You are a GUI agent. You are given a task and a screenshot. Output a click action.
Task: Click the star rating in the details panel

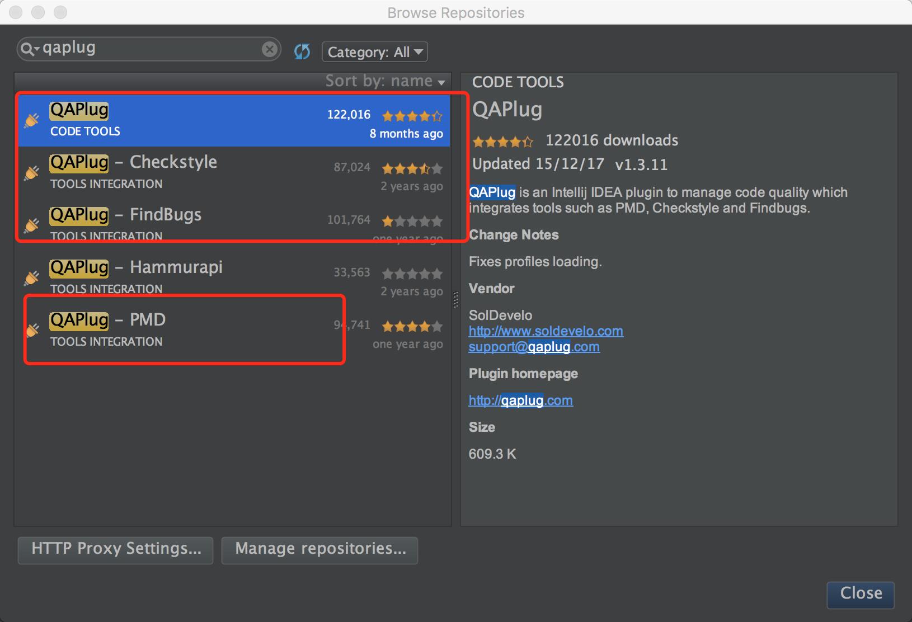coord(503,142)
